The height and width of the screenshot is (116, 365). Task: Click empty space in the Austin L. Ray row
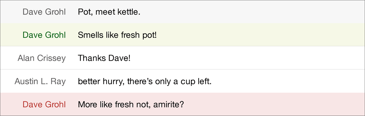click(x=285, y=81)
